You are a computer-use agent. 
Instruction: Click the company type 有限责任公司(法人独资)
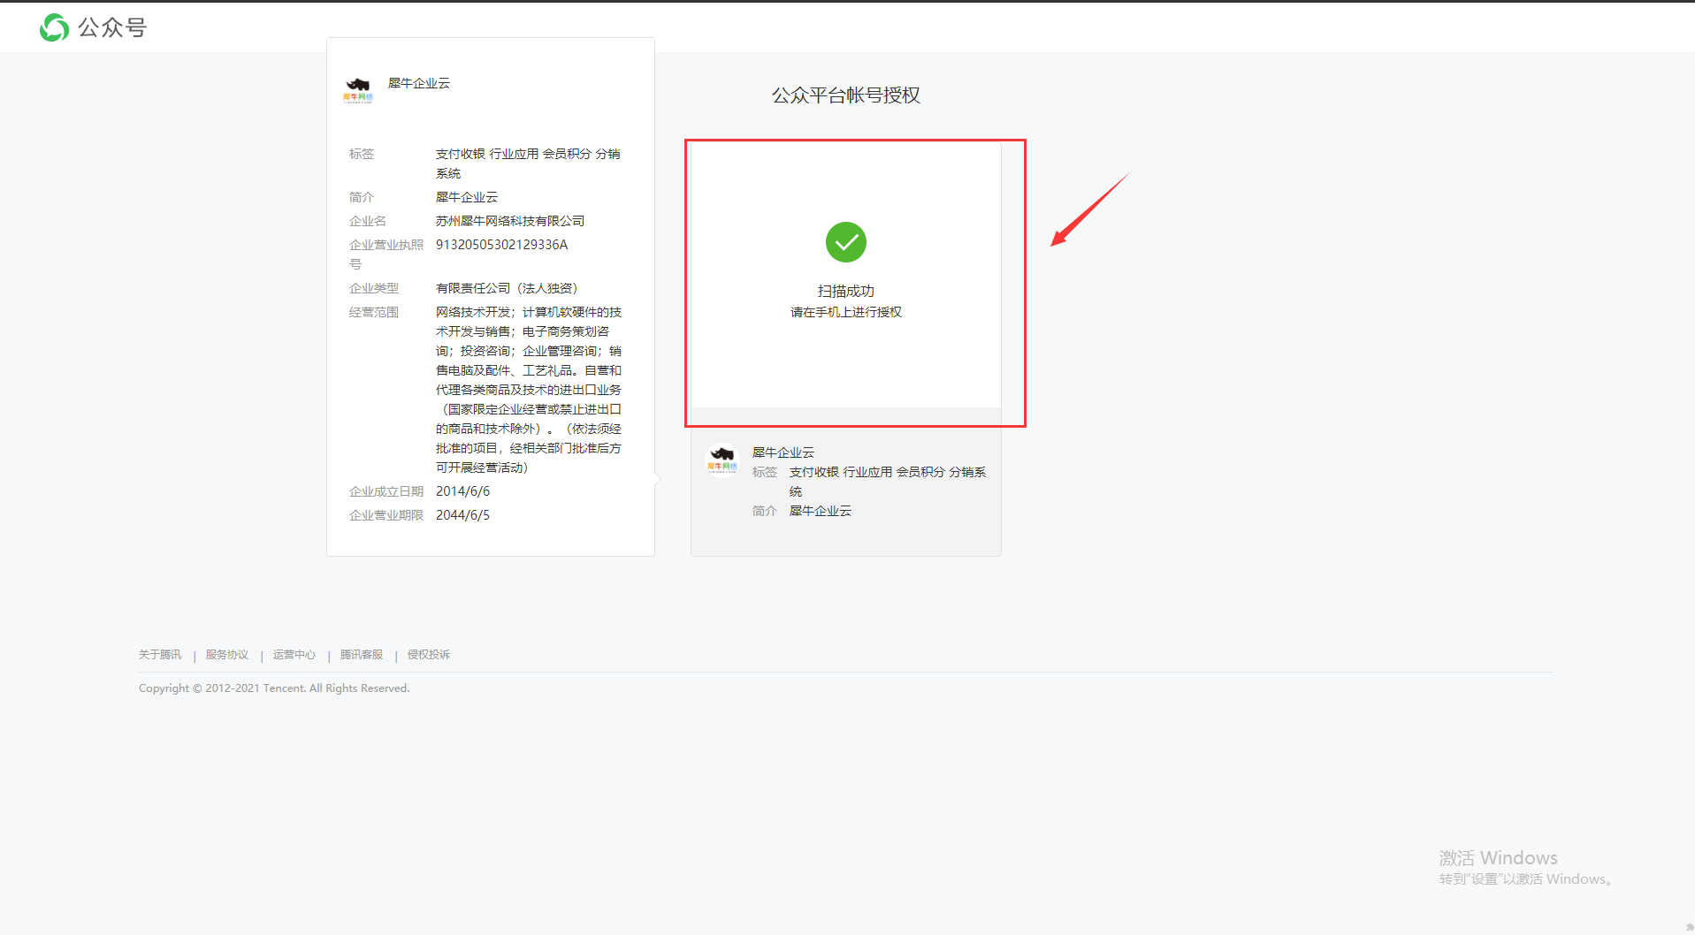[x=507, y=288]
